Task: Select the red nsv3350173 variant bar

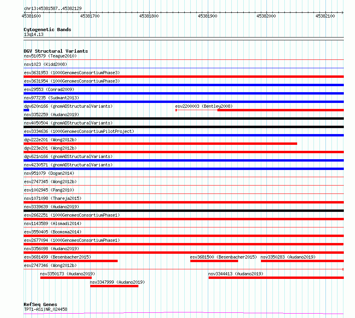Action: [66, 278]
